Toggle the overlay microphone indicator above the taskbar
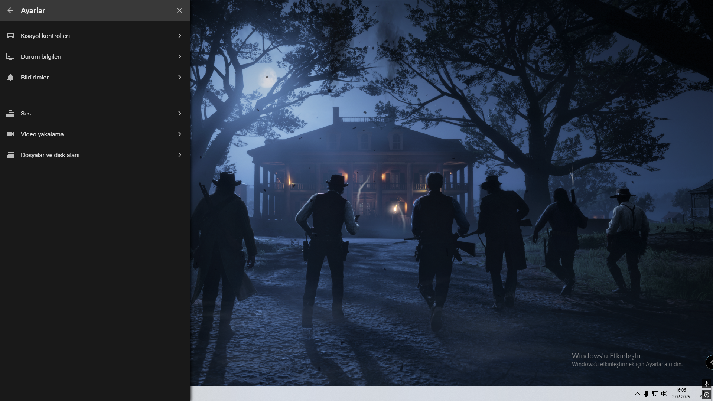Viewport: 713px width, 401px height. pyautogui.click(x=706, y=384)
